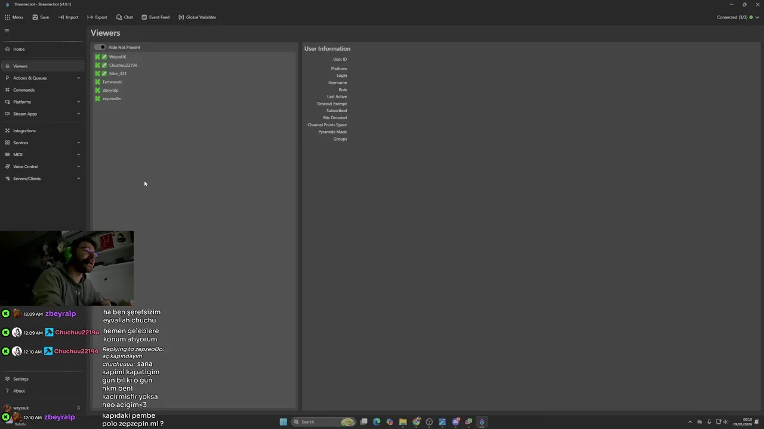Screen dimensions: 764x429
Task: Click the taskbar Search box
Action: (x=323, y=422)
